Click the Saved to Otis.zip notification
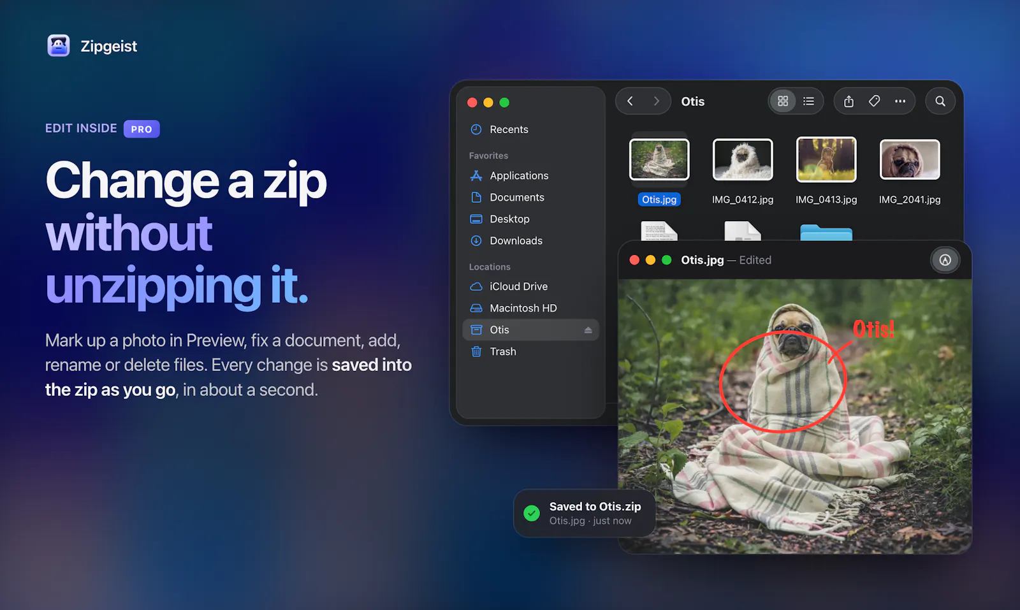This screenshot has width=1020, height=610. coord(585,513)
